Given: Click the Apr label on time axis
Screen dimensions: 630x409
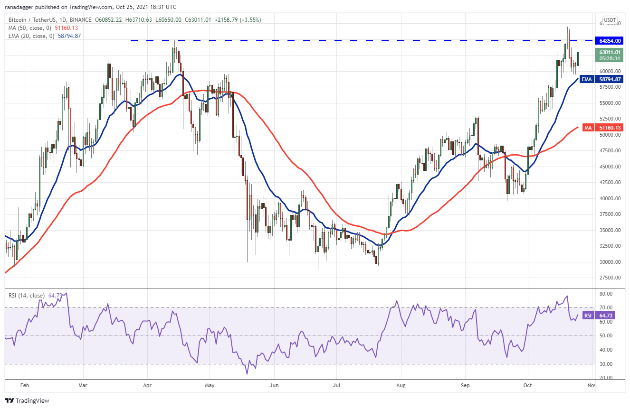Looking at the screenshot, I should (148, 386).
